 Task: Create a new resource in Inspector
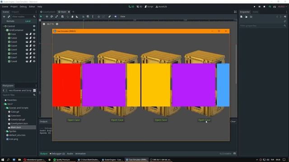tap(242, 17)
